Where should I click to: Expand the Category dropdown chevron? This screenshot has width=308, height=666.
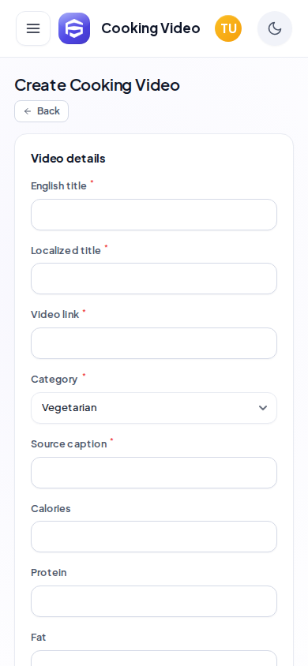pyautogui.click(x=263, y=408)
